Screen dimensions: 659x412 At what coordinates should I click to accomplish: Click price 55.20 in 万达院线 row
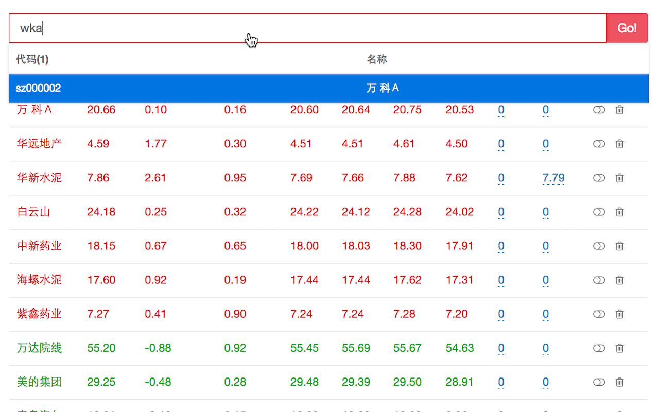101,348
